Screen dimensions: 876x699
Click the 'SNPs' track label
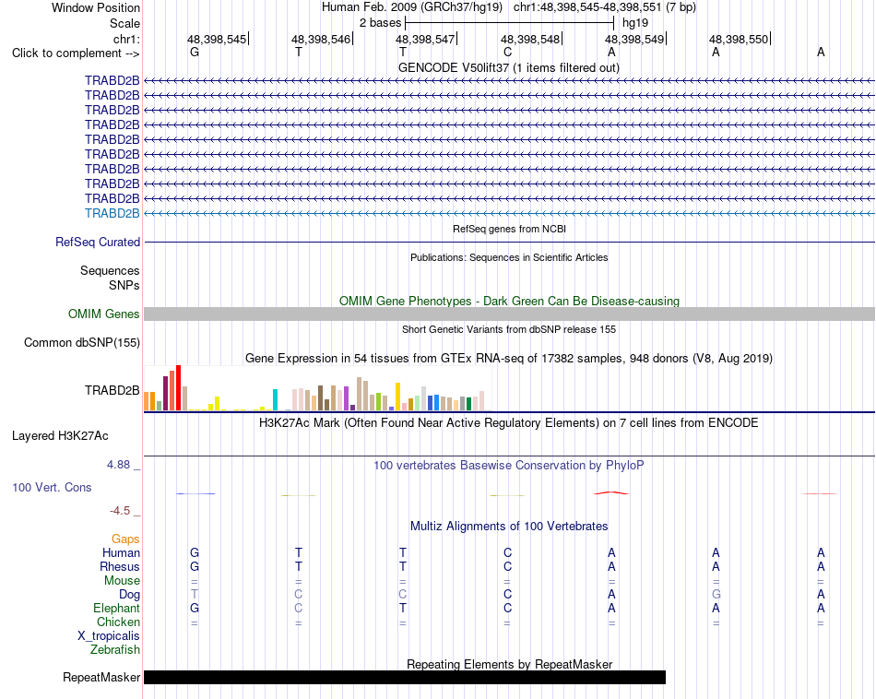pyautogui.click(x=124, y=286)
